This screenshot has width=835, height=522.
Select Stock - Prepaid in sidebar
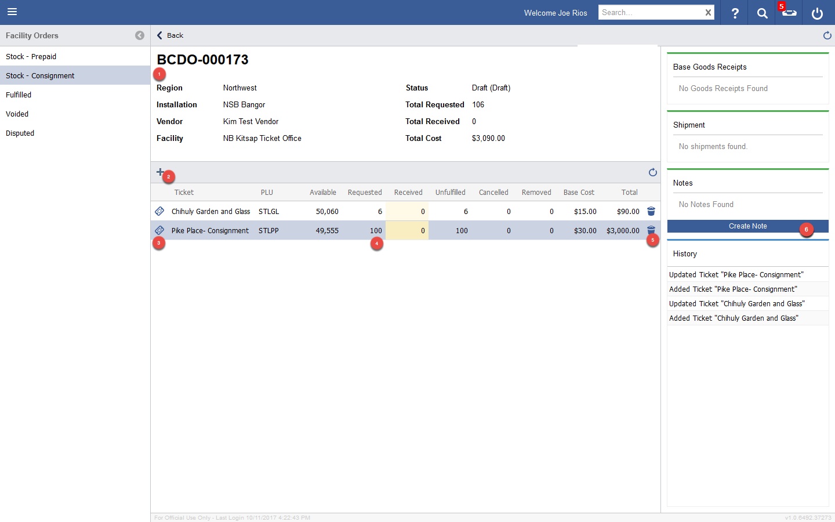pyautogui.click(x=31, y=56)
